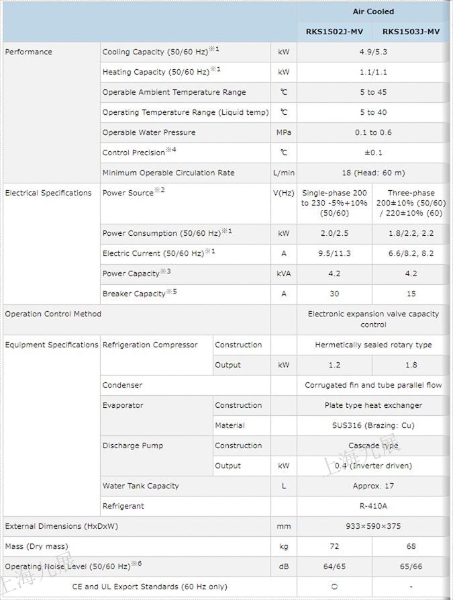Select the Minimum Operable Circulation Rate value
Viewport: 453px width, 600px height.
373,173
